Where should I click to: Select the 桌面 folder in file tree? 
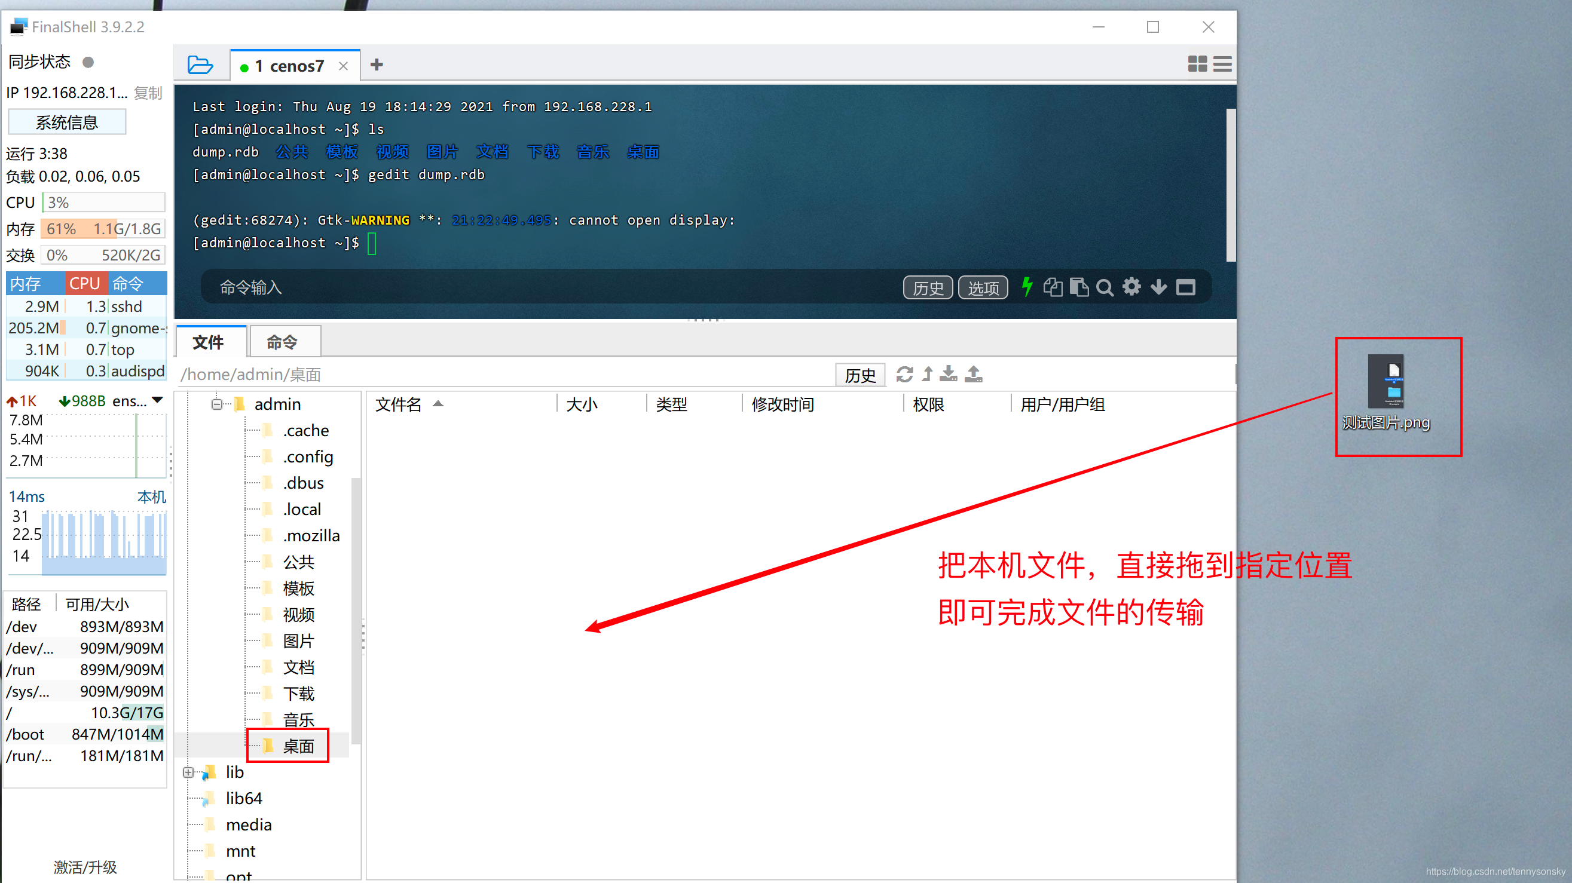tap(293, 745)
